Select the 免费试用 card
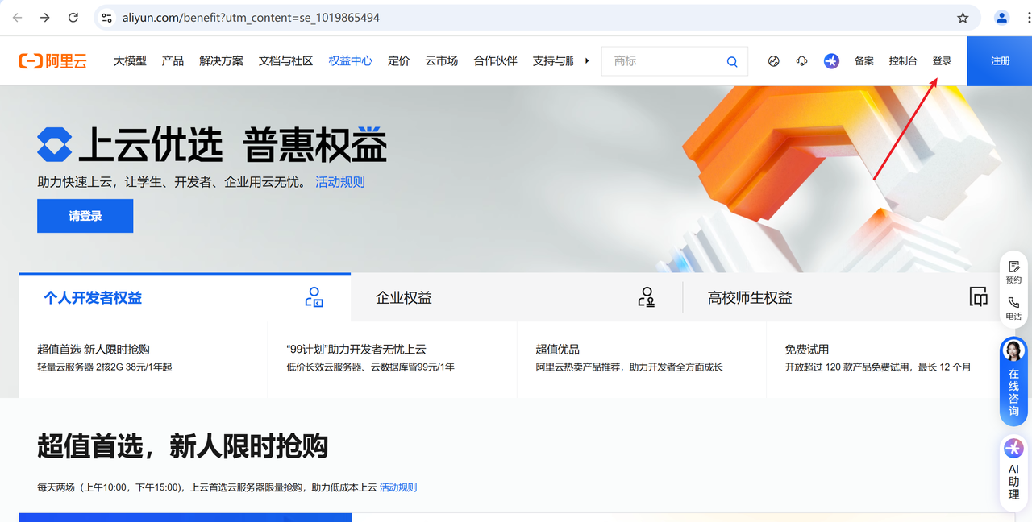This screenshot has width=1032, height=522. pos(884,358)
